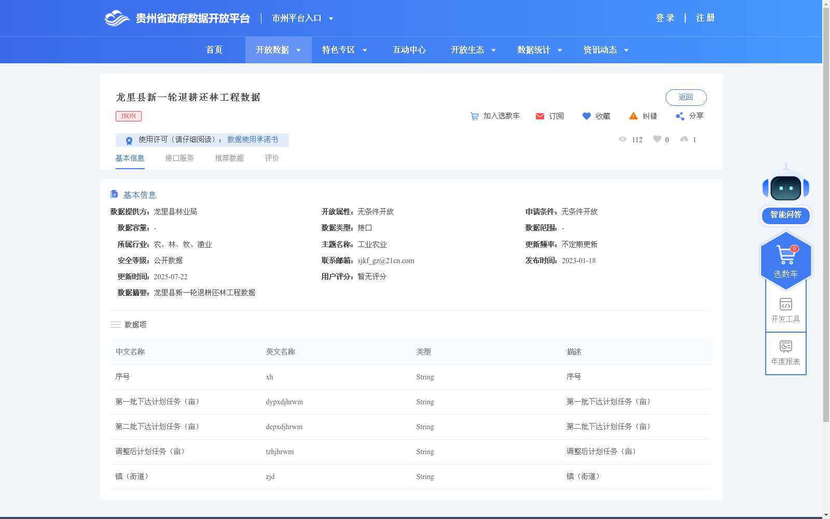Click the English name cell tzhjhrwm
The width and height of the screenshot is (830, 519).
[280, 452]
